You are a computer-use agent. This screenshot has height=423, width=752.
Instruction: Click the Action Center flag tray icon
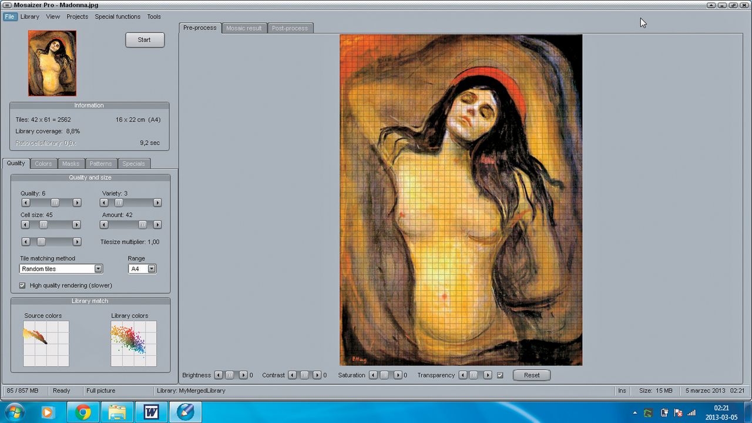[x=678, y=413]
